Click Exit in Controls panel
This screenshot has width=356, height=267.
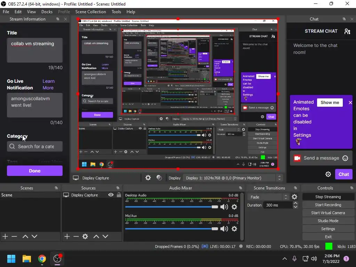click(x=328, y=236)
